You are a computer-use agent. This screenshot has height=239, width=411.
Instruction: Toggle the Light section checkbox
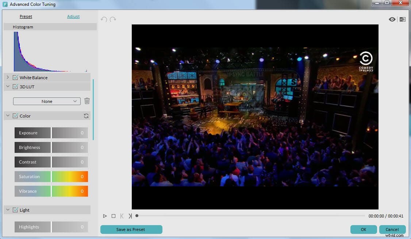(x=15, y=210)
